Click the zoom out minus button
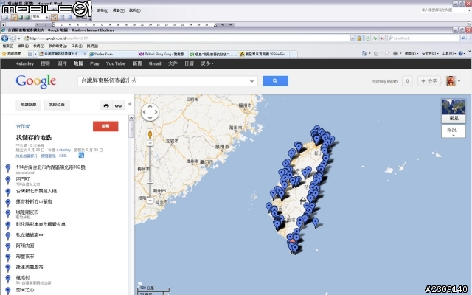The height and width of the screenshot is (295, 472). [x=150, y=201]
